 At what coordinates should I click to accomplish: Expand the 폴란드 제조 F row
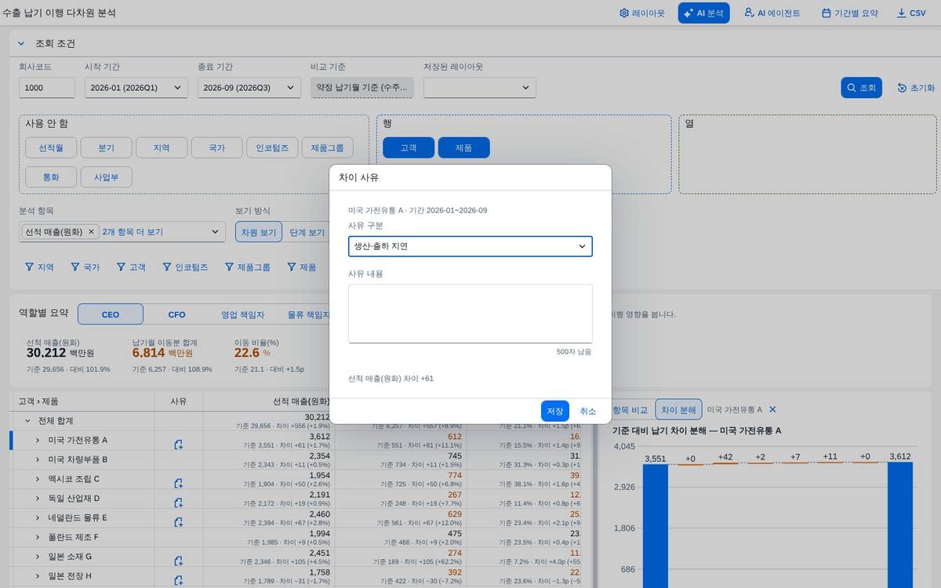pos(38,538)
